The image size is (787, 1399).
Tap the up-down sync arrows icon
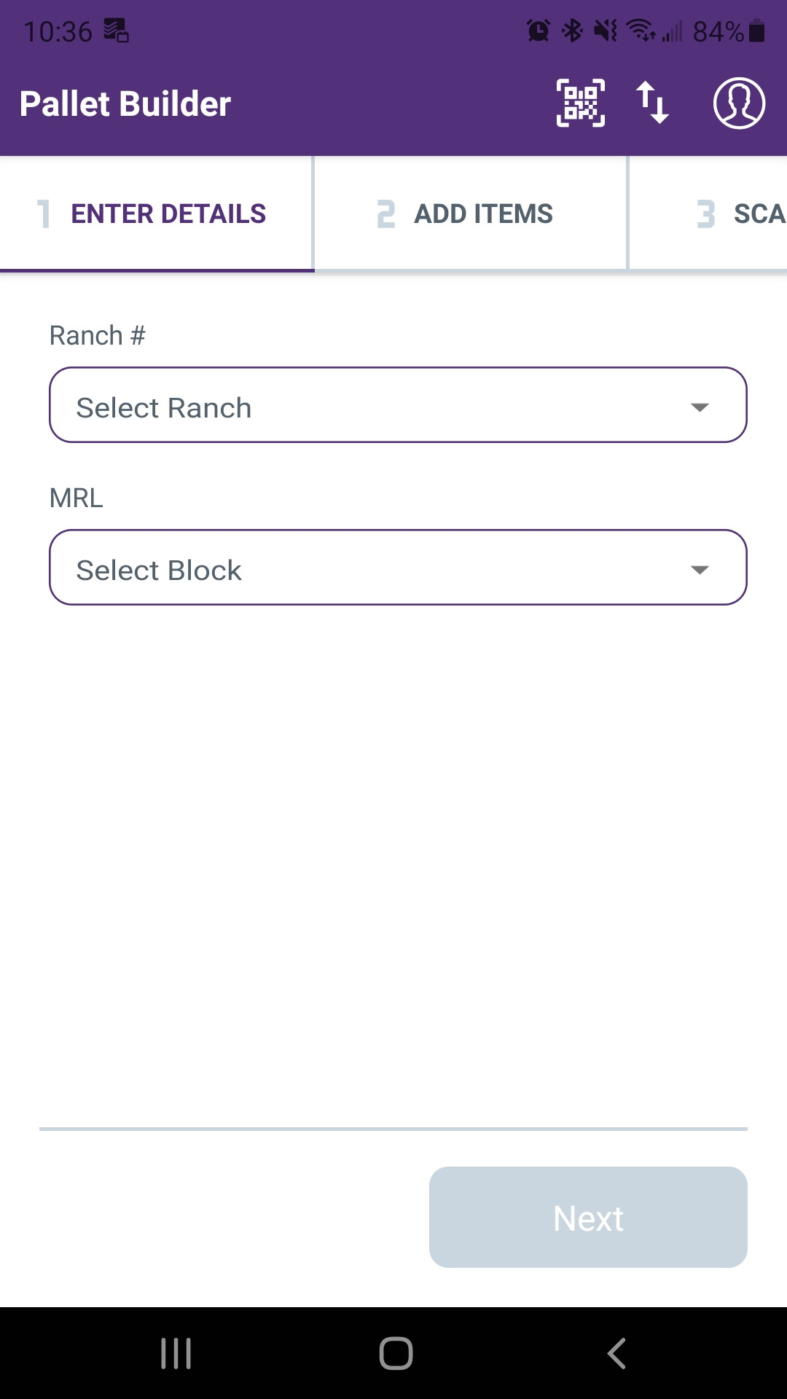click(652, 103)
